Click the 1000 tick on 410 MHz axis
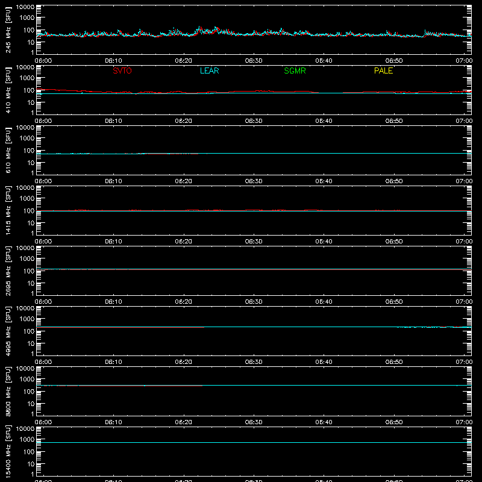 [x=27, y=78]
